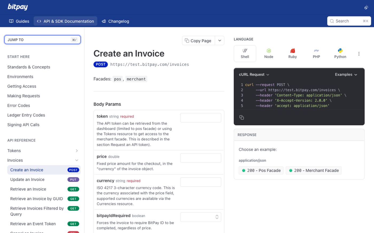
Task: Click the RESPONSE header label
Action: [247, 135]
